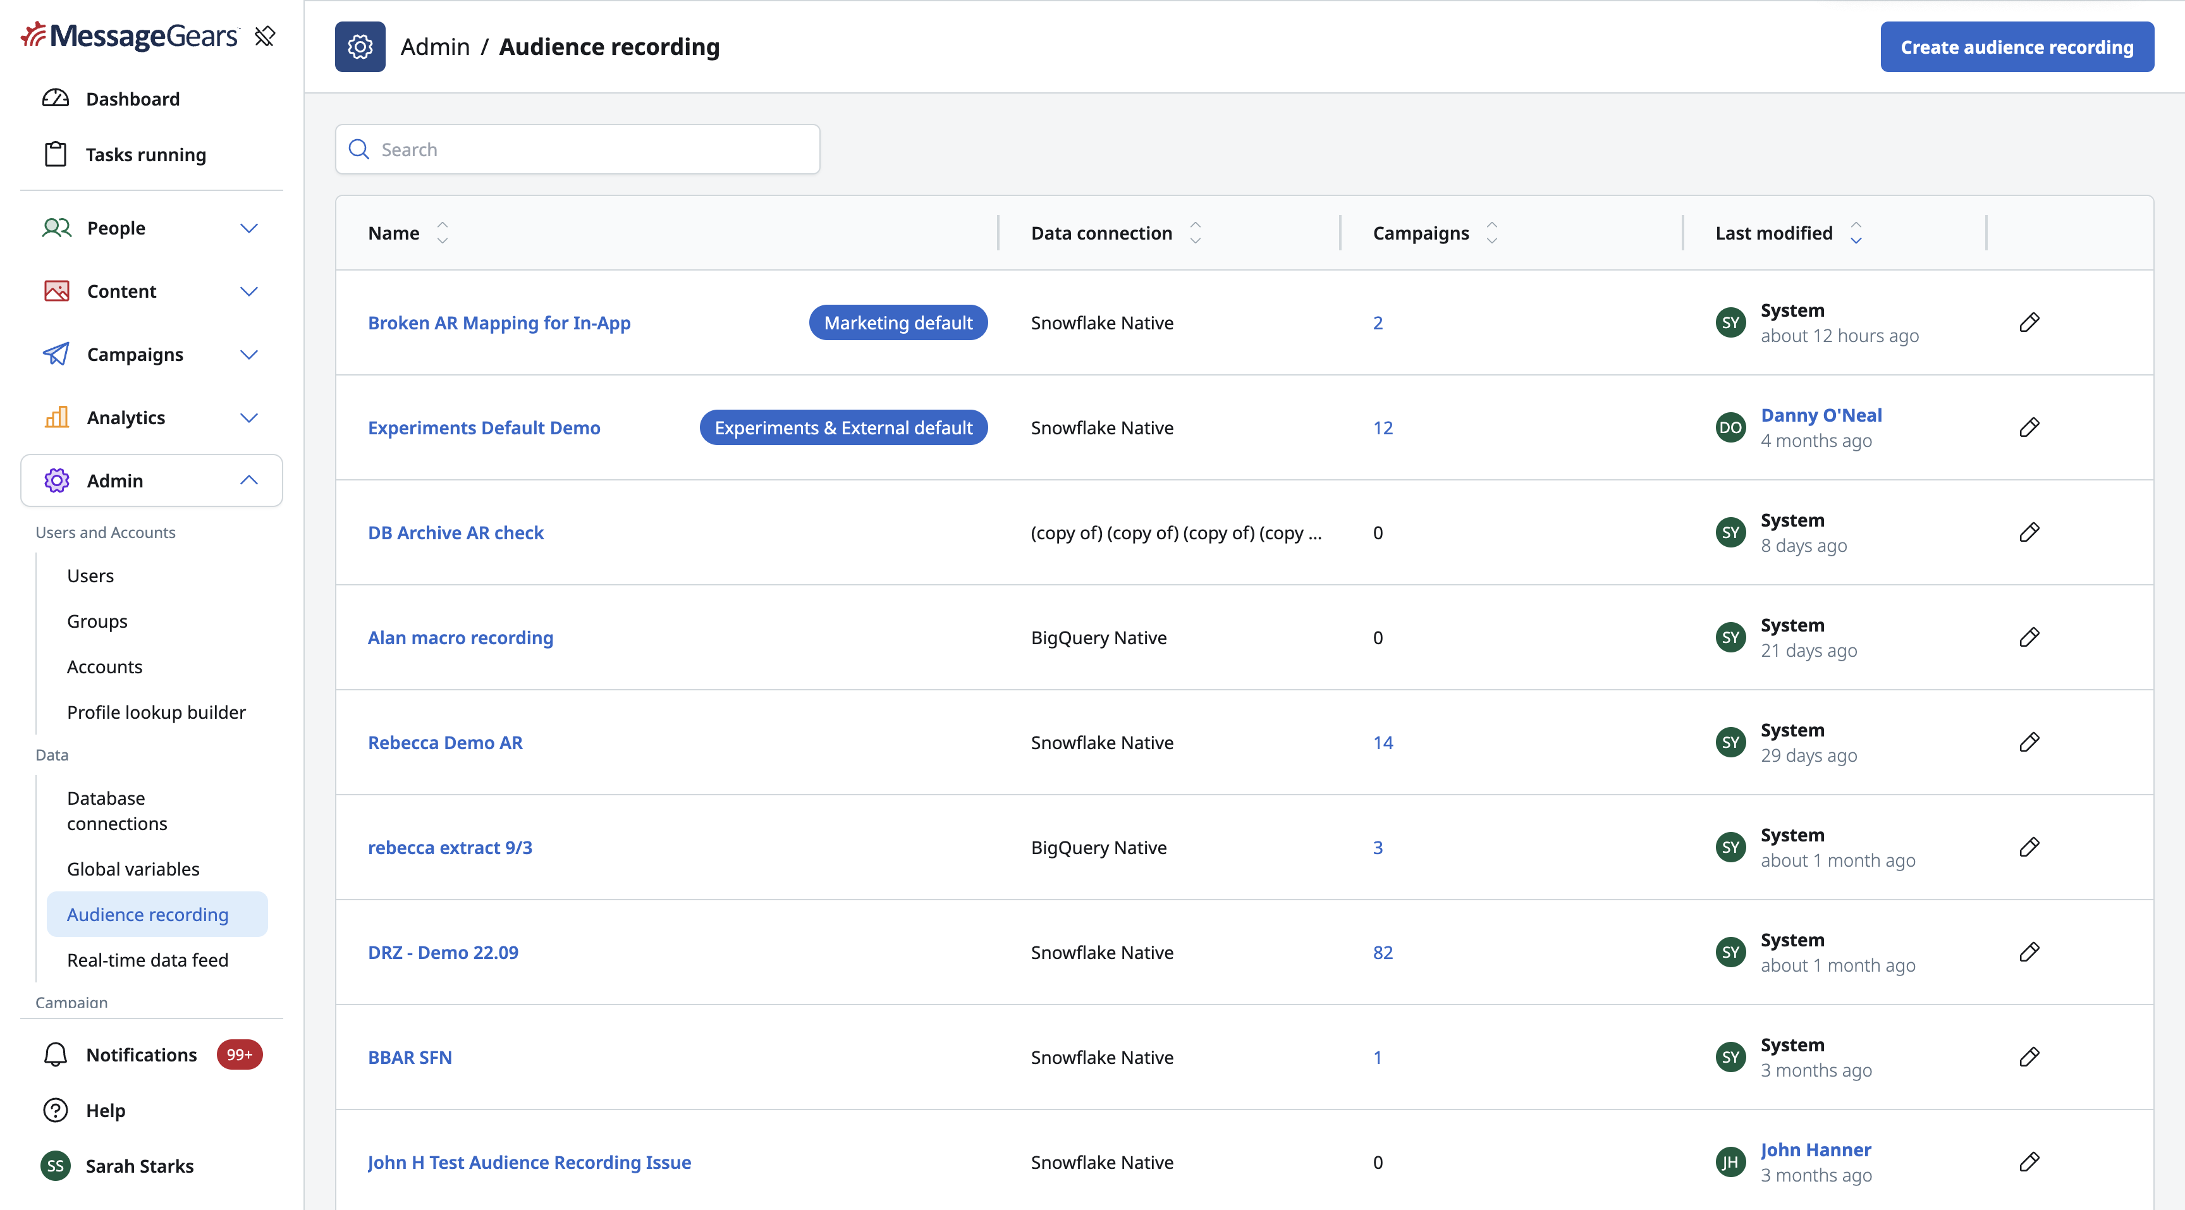2185x1210 pixels.
Task: Click campaigns count 82 for DRZ
Action: pos(1383,952)
